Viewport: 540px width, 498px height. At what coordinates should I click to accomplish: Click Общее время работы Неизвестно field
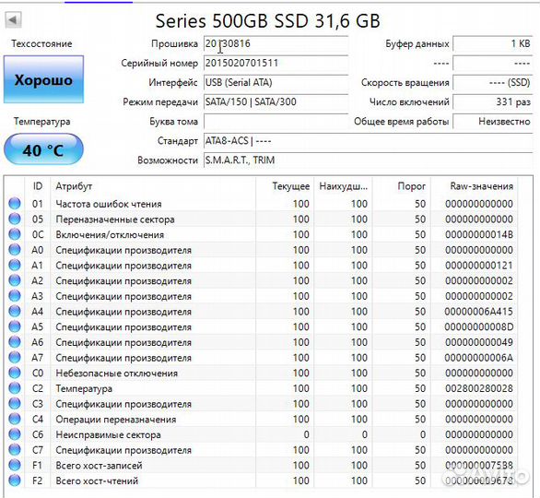pos(493,122)
